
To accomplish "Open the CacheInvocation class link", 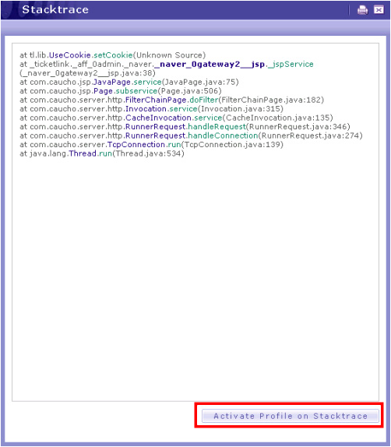I will pyautogui.click(x=158, y=118).
